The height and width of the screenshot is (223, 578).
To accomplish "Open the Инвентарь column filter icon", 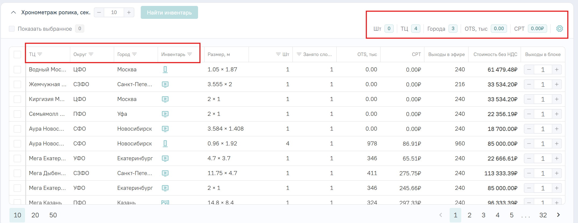I will [190, 54].
